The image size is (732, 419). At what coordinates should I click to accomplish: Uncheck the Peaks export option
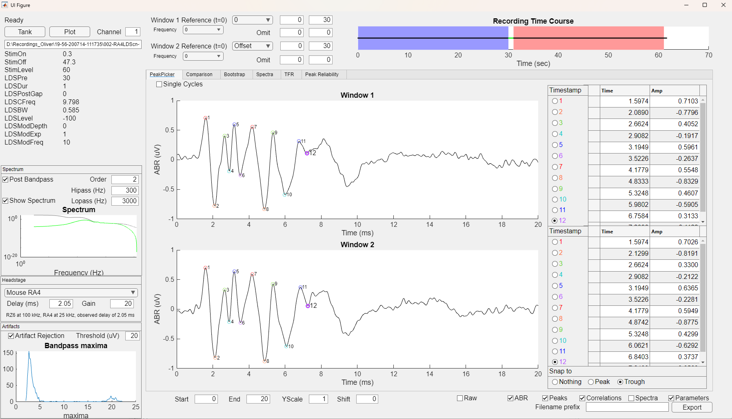tap(545, 398)
